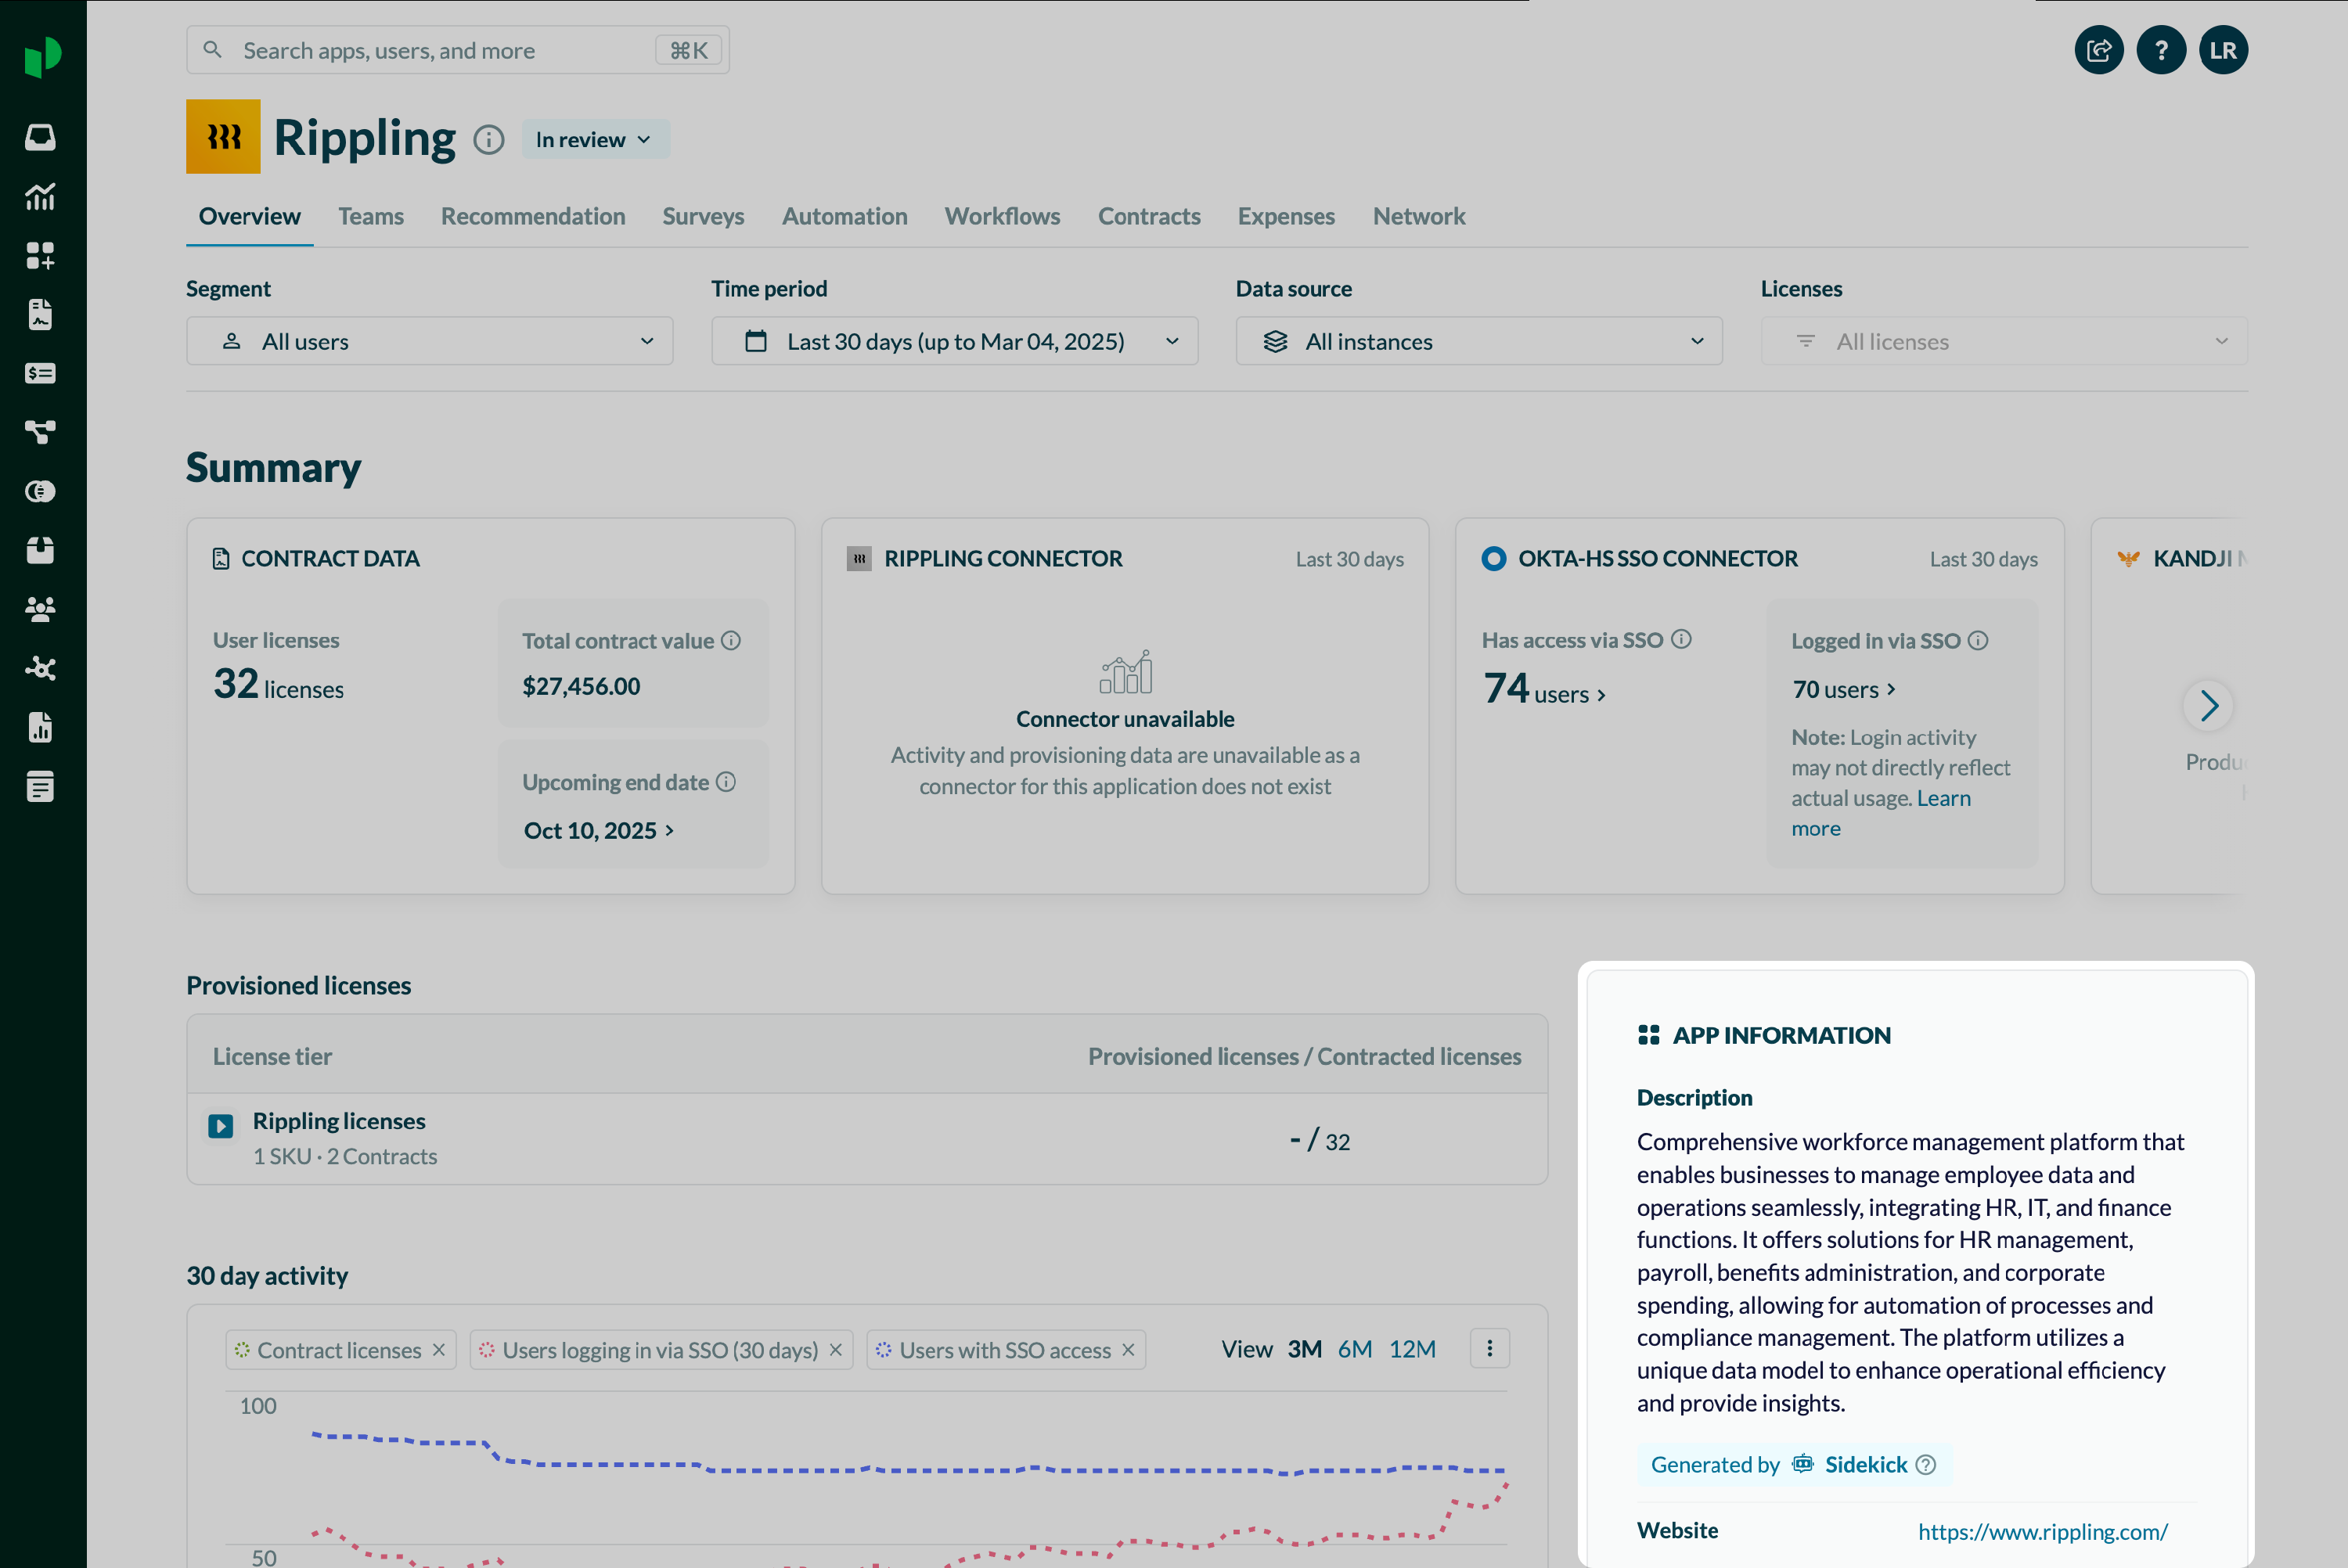Open the Segment All users dropdown

tap(429, 342)
